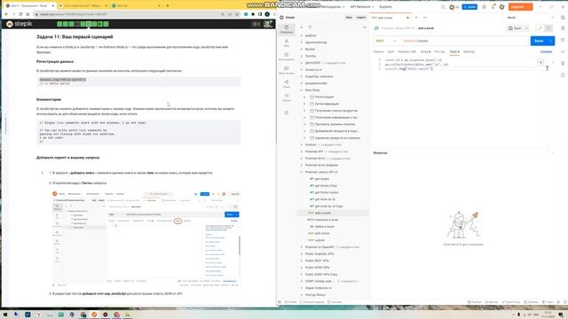Open the POST method dropdown

click(x=386, y=41)
